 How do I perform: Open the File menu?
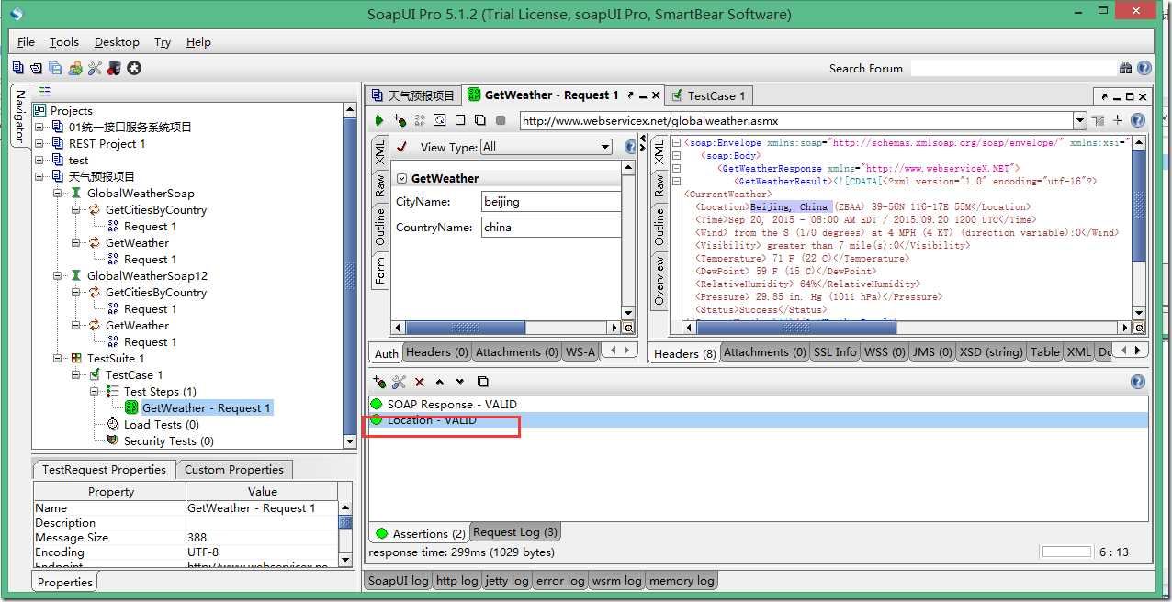coord(26,41)
